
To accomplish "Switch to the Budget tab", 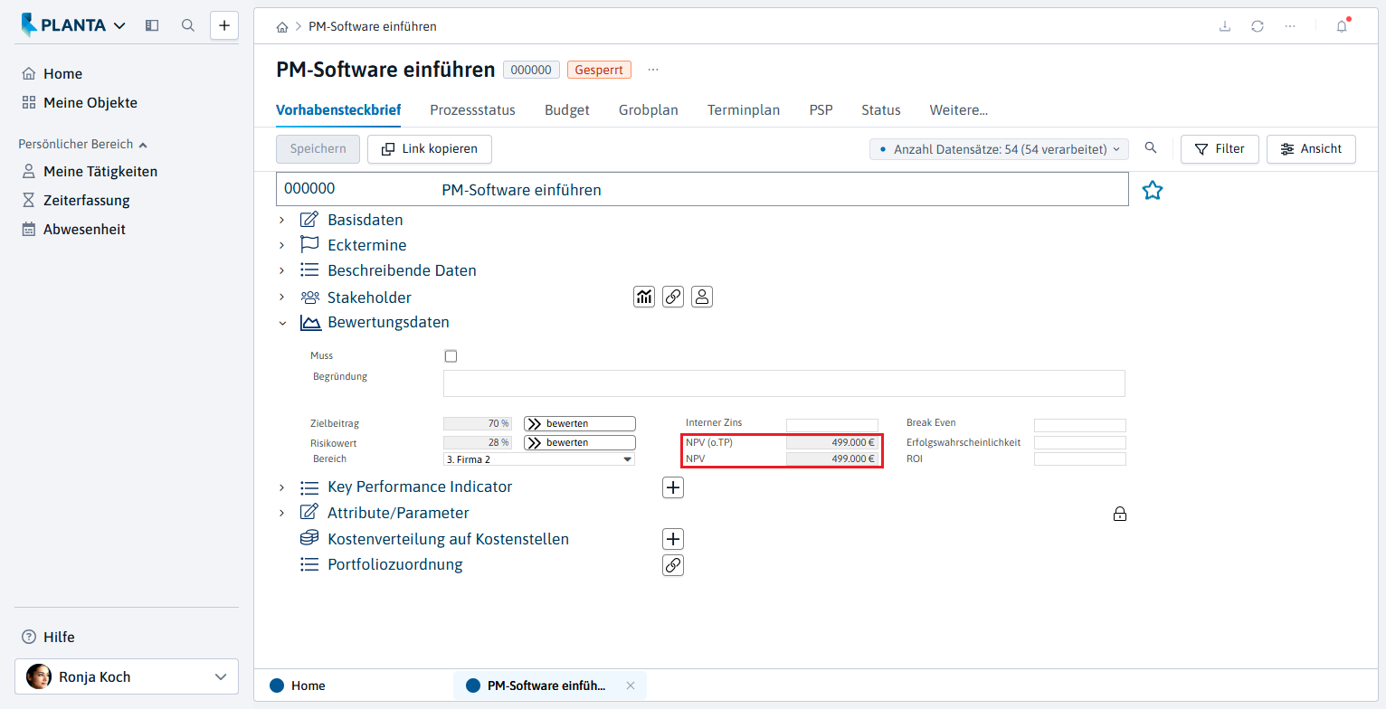I will pyautogui.click(x=567, y=110).
